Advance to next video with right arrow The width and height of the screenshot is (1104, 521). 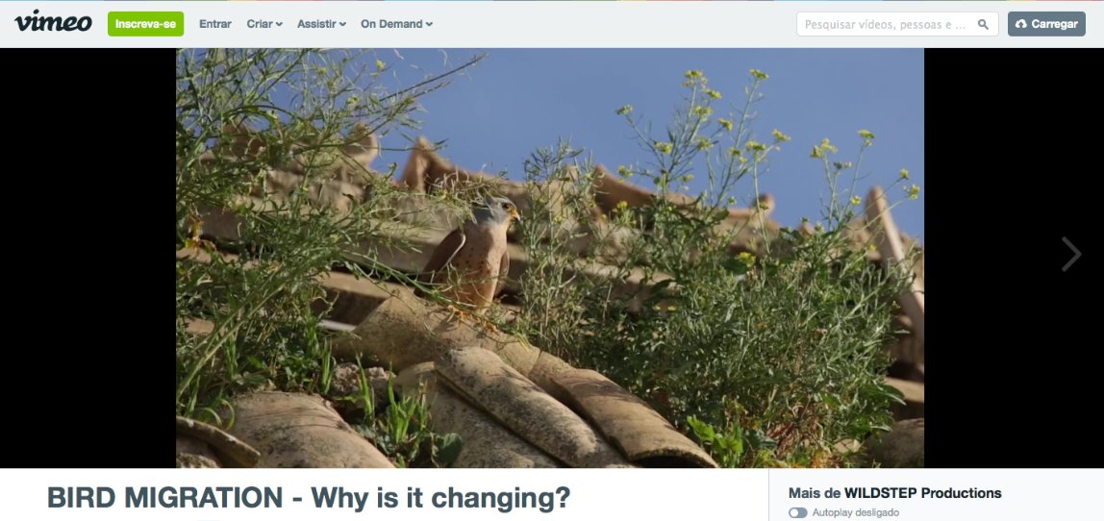tap(1071, 254)
